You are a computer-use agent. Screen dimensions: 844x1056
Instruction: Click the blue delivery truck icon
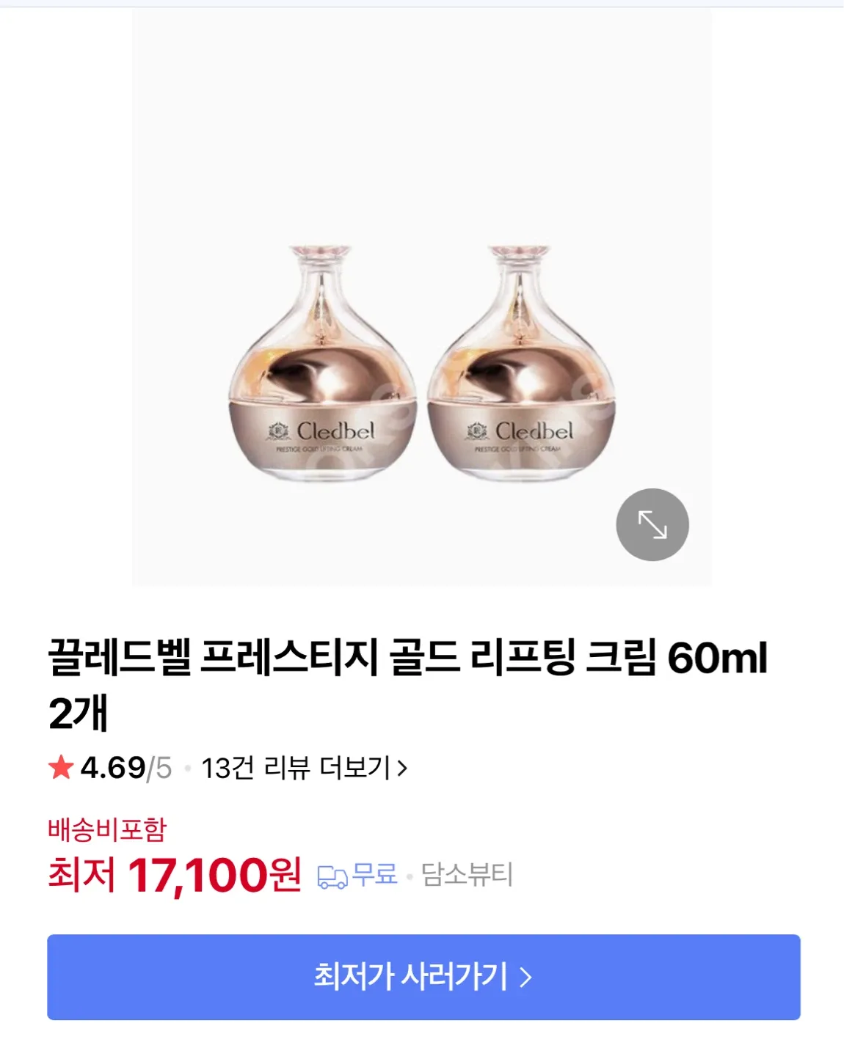click(332, 876)
